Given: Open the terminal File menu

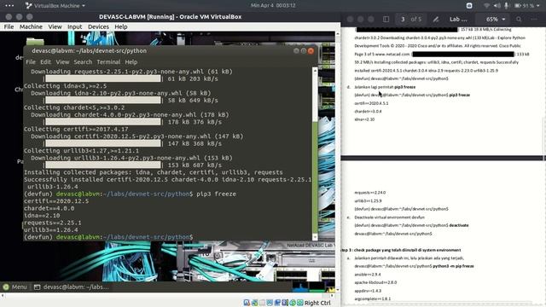Looking at the screenshot, I should click(31, 62).
